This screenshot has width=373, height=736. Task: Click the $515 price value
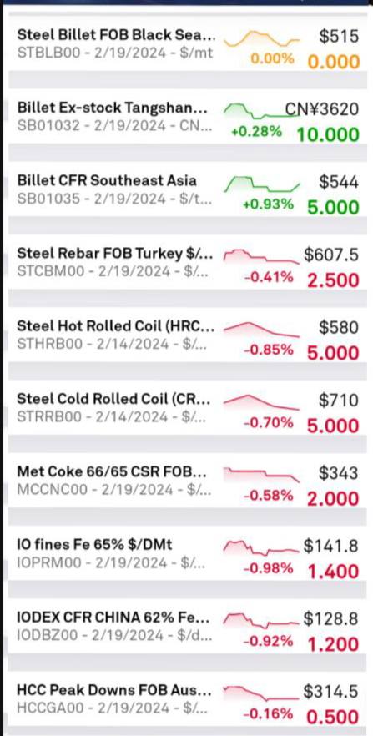click(x=340, y=36)
